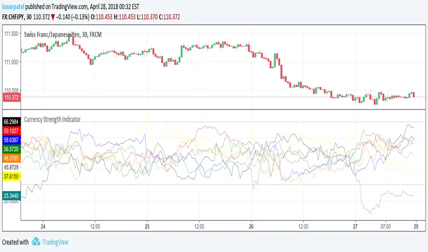Click the 07:00 time axis marker
Image resolution: width=428 pixels, height=252 pixels.
(x=386, y=226)
